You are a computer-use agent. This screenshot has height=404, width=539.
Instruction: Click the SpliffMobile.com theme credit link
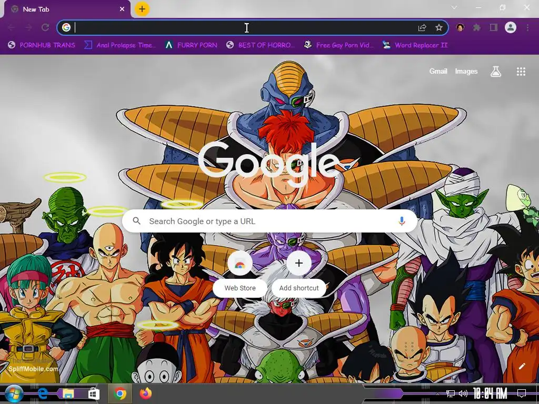click(x=33, y=369)
